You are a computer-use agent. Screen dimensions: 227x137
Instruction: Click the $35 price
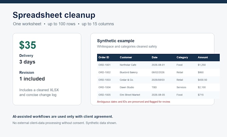(x=27, y=45)
